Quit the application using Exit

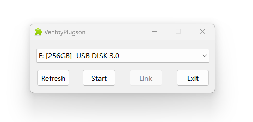coord(193,78)
